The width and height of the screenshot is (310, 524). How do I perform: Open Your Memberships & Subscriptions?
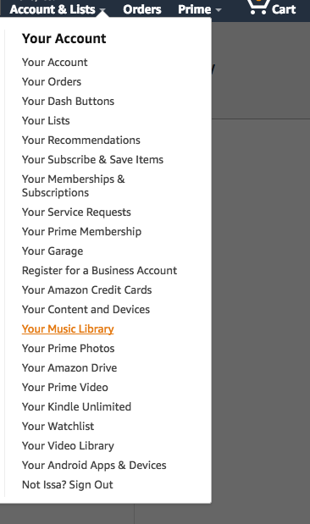[x=73, y=185]
